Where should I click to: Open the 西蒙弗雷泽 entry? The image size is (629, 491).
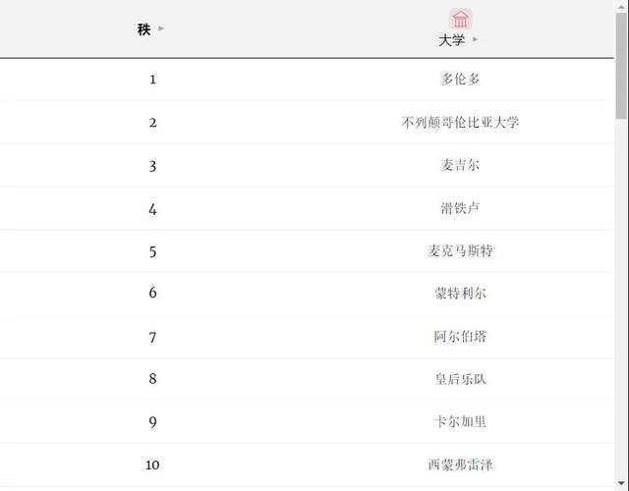pyautogui.click(x=460, y=464)
